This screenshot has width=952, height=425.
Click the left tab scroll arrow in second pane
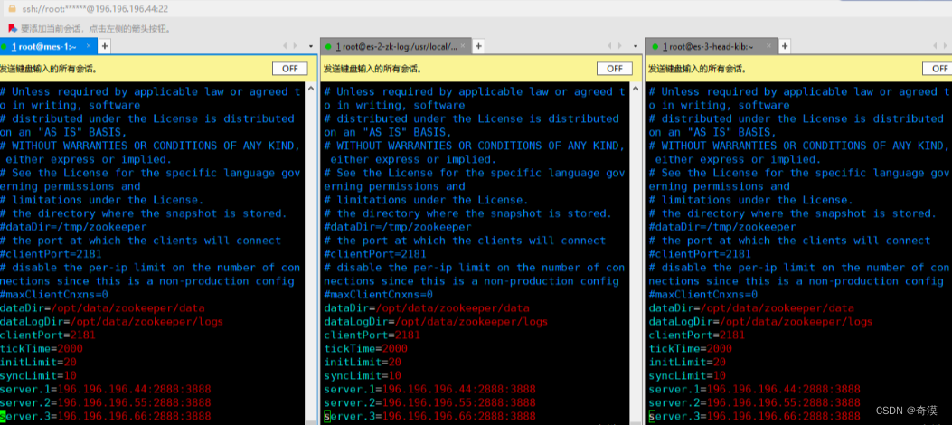pos(610,46)
